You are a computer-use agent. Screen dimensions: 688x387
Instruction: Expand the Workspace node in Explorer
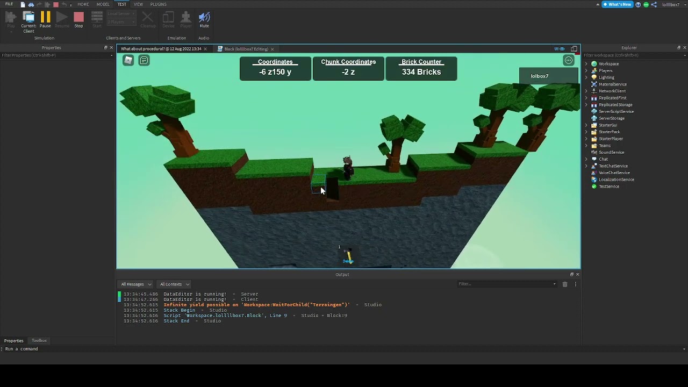click(x=586, y=64)
